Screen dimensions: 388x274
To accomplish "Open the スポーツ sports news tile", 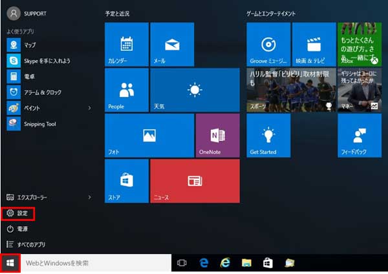I will tap(291, 90).
